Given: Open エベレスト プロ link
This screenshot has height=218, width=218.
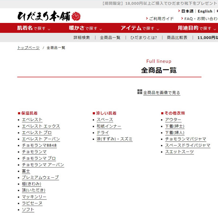Looking at the screenshot, I should click(x=37, y=133).
